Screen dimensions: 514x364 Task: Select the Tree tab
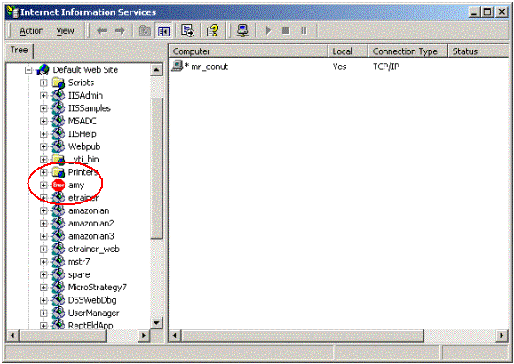pyautogui.click(x=19, y=51)
